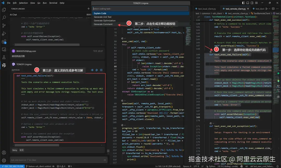
Task: Open the Extensions view with badge
Action: tap(4, 42)
